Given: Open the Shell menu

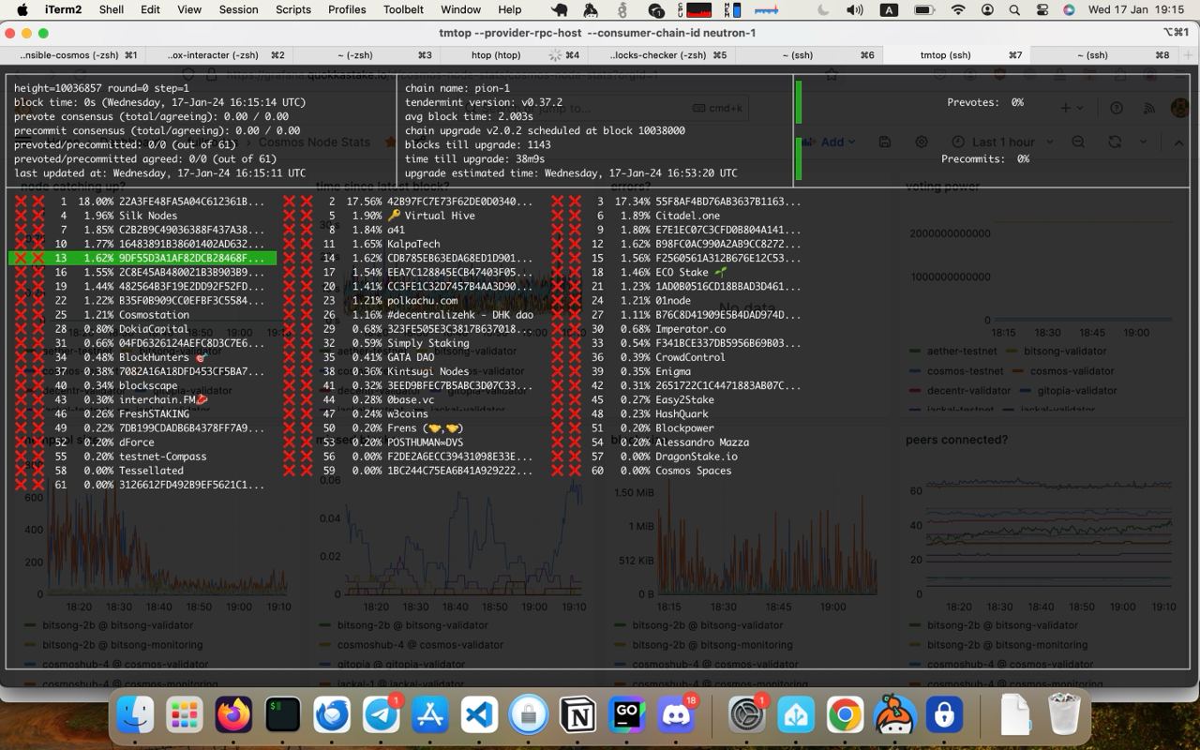Looking at the screenshot, I should click(112, 9).
